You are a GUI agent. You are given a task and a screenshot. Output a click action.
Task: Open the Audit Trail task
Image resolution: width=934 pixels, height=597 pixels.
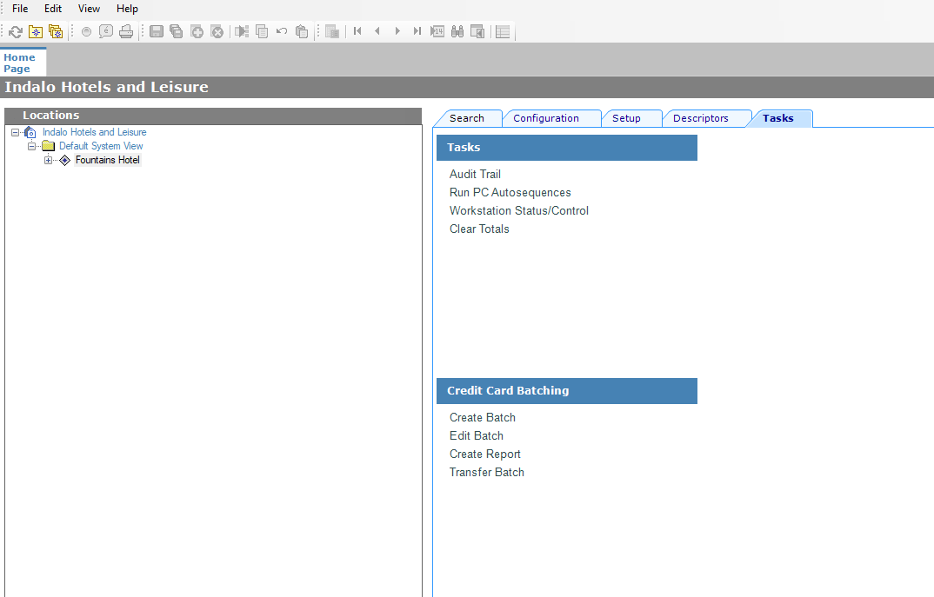(x=475, y=174)
